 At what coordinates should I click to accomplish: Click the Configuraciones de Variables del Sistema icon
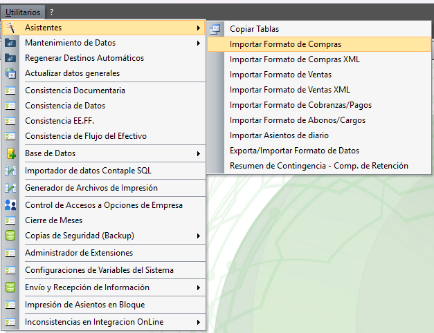point(10,270)
